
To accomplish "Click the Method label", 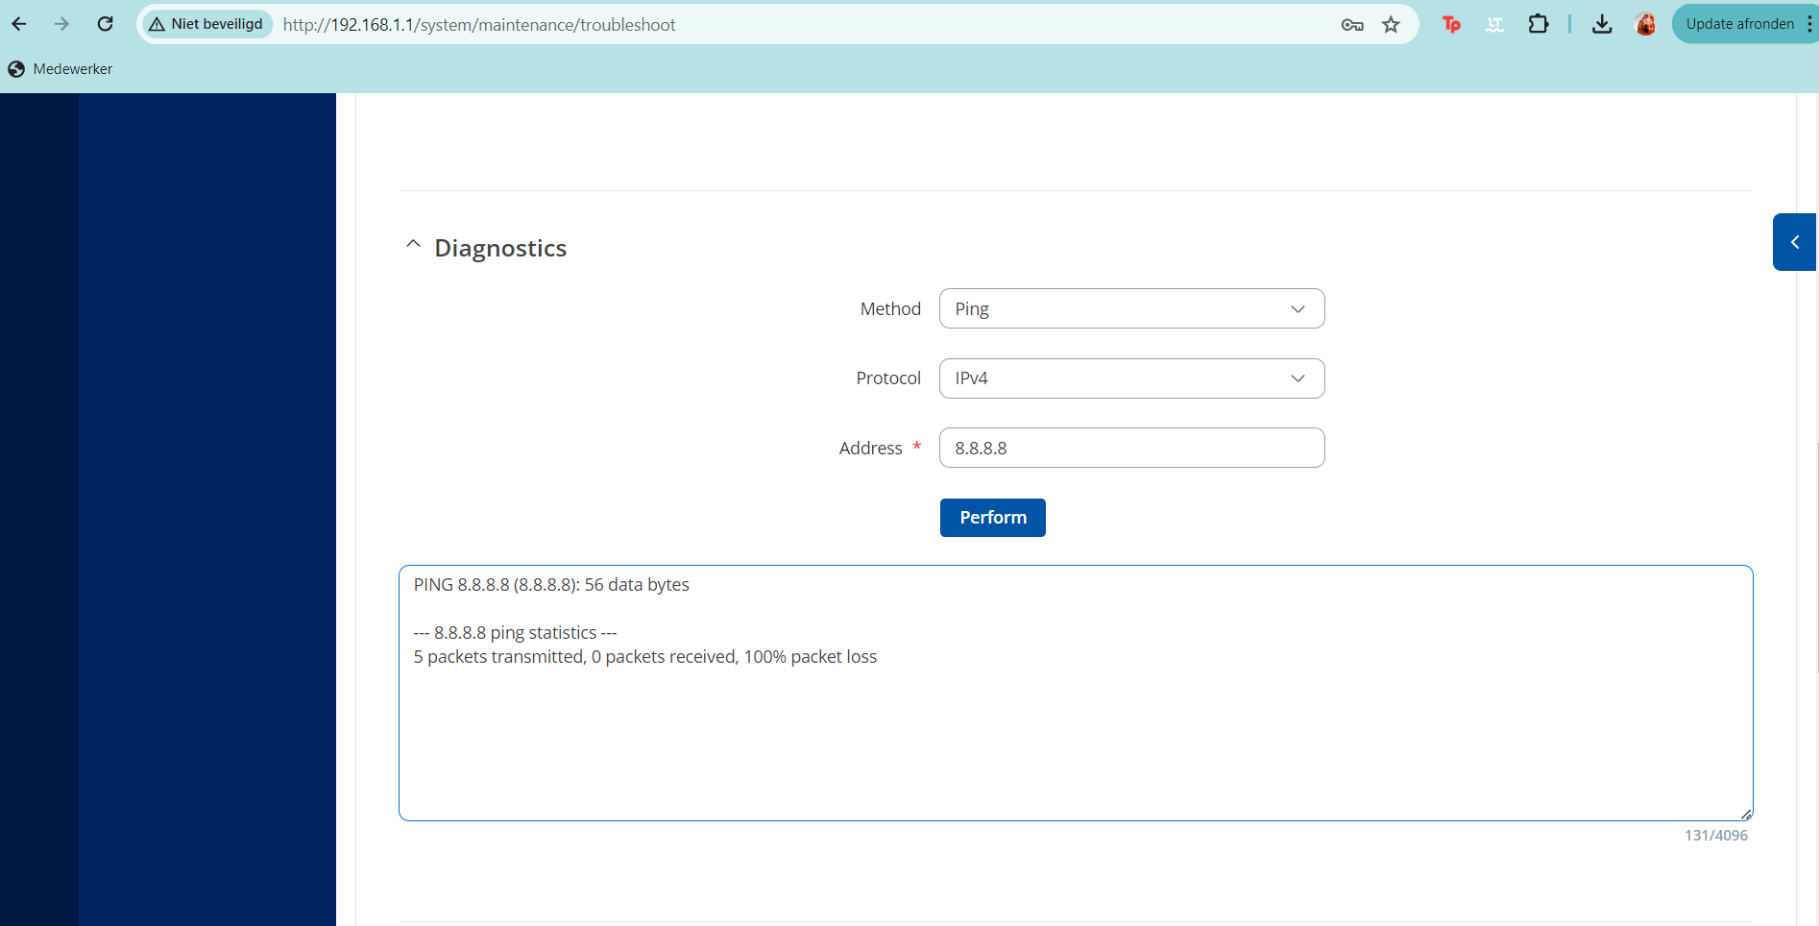I will tap(890, 308).
